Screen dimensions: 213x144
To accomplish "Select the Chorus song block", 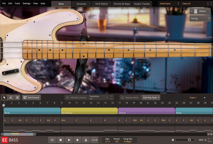I will (x=147, y=111).
